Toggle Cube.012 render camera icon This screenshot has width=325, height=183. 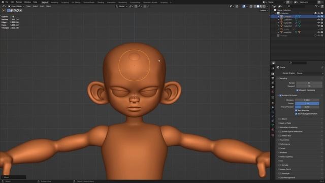point(322,26)
